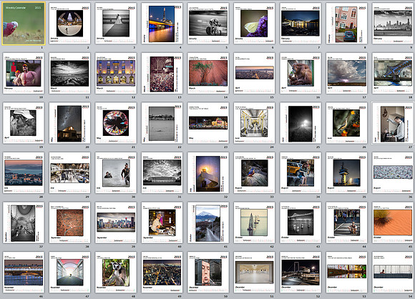Viewport: 415px width, 299px height.
Task: Open slide 40 chef in restaurant
Action: click(x=162, y=222)
